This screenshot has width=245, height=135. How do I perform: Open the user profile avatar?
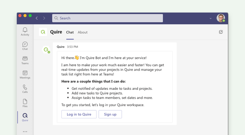point(220,18)
